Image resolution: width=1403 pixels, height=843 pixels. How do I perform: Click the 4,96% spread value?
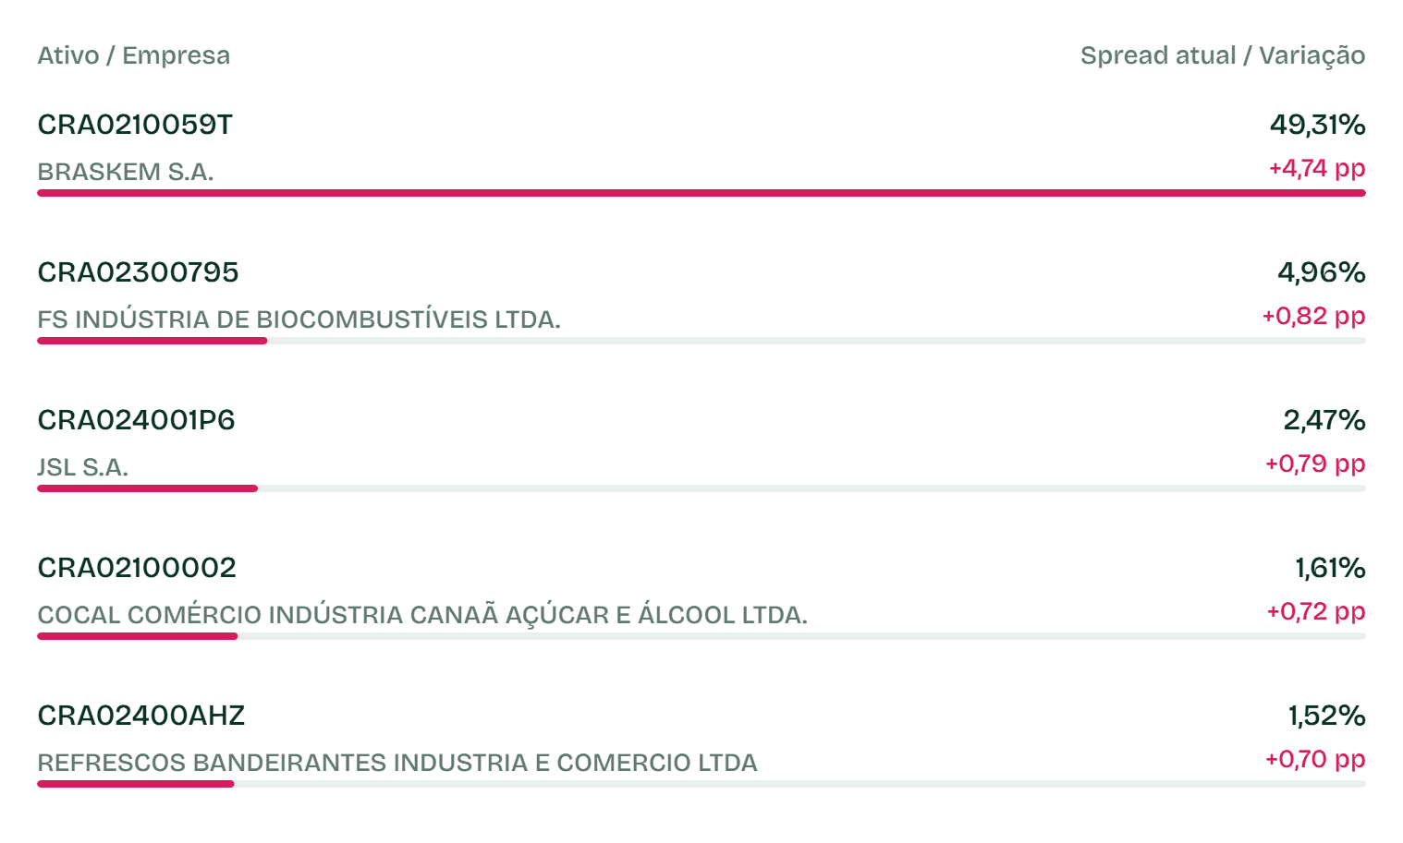(x=1321, y=272)
